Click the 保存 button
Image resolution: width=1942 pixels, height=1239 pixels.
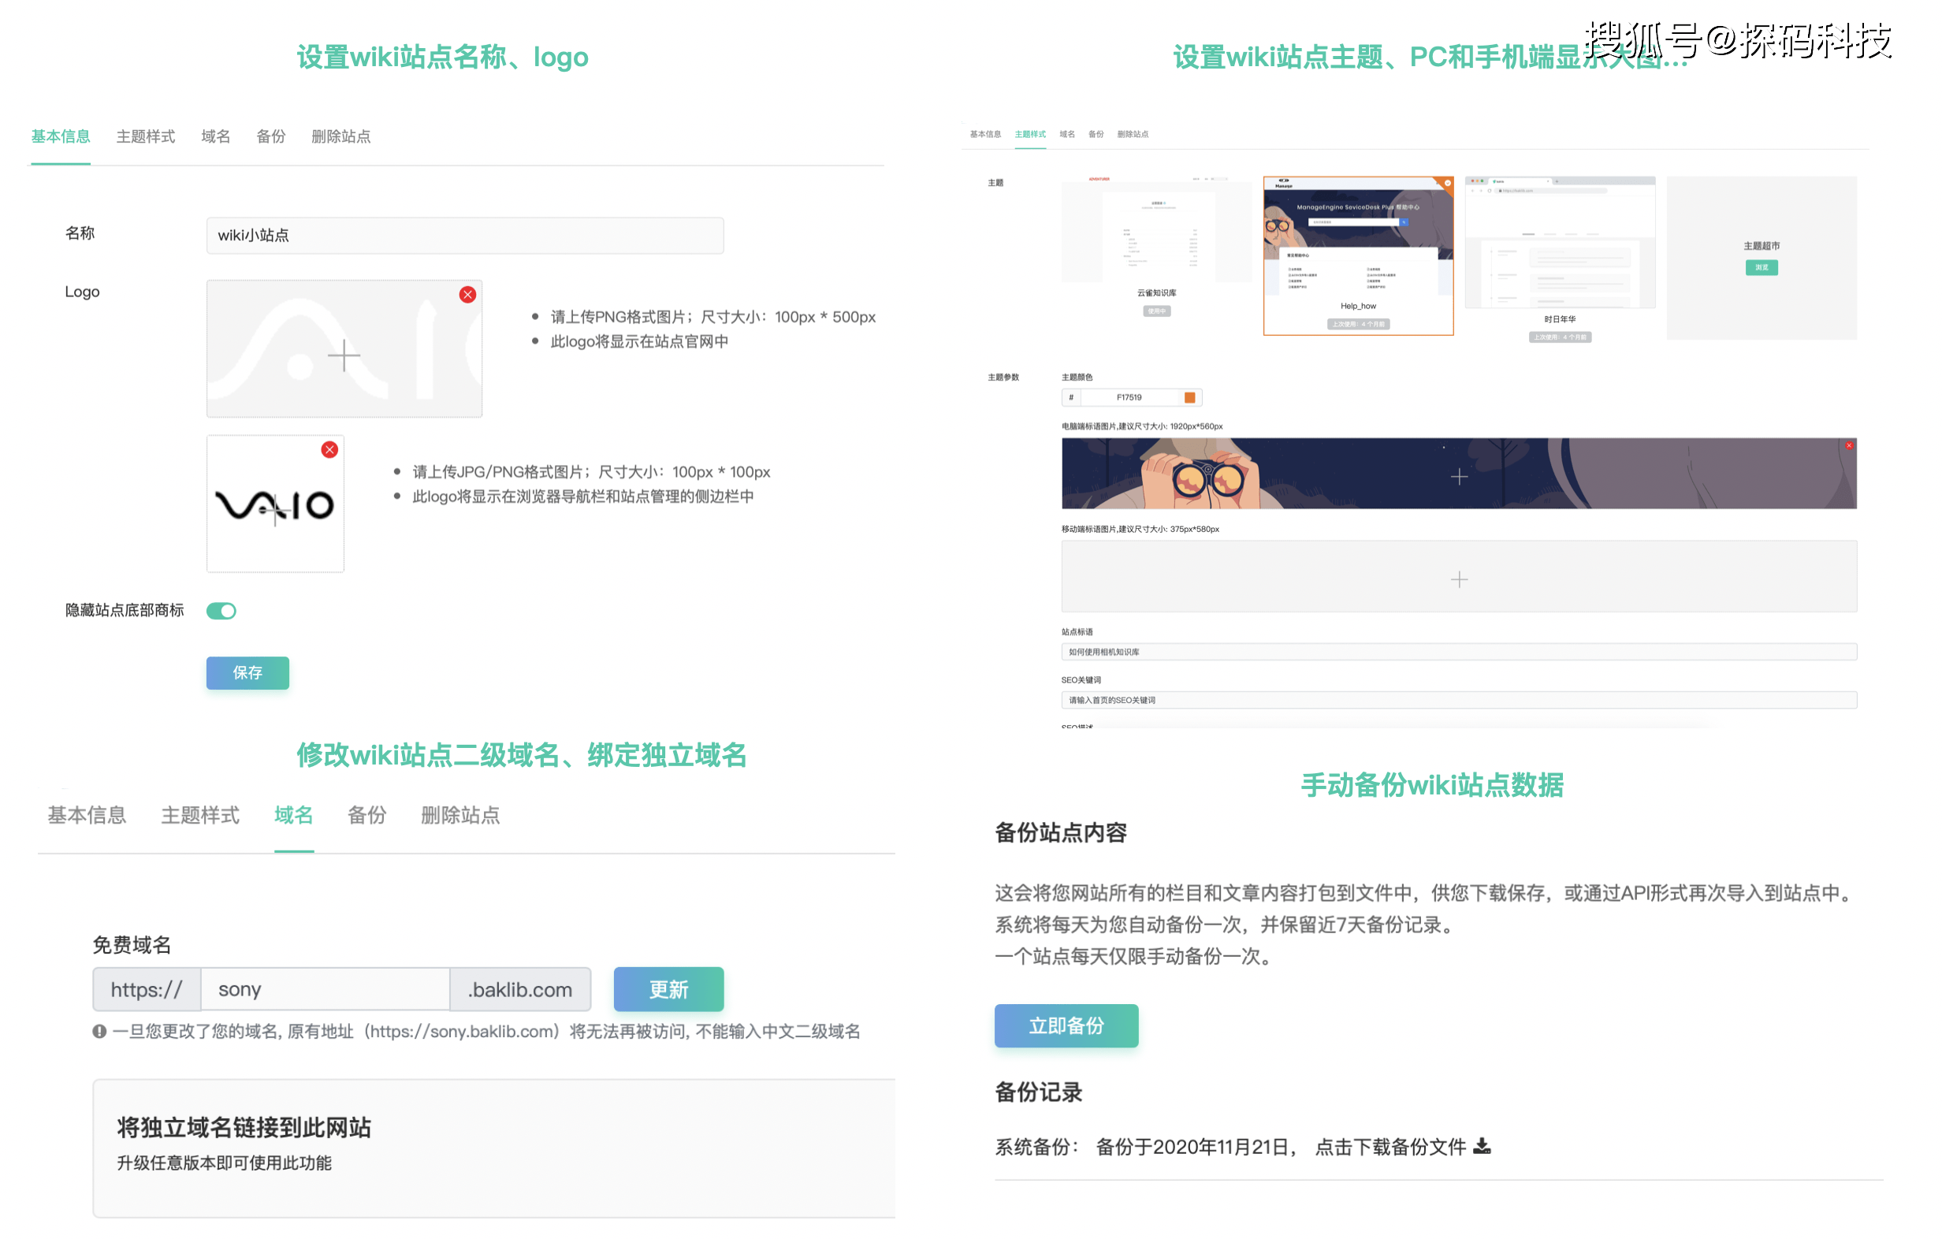pos(247,672)
